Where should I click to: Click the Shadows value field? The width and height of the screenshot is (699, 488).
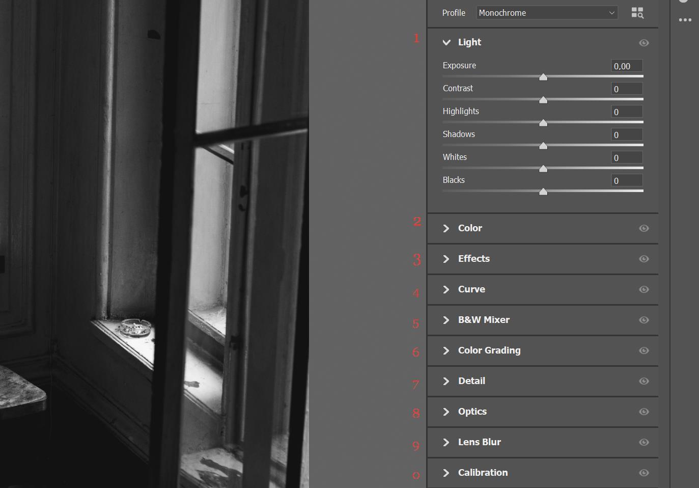[626, 134]
